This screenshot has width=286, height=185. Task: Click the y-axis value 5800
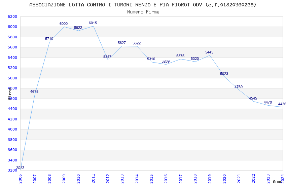pyautogui.click(x=12, y=37)
